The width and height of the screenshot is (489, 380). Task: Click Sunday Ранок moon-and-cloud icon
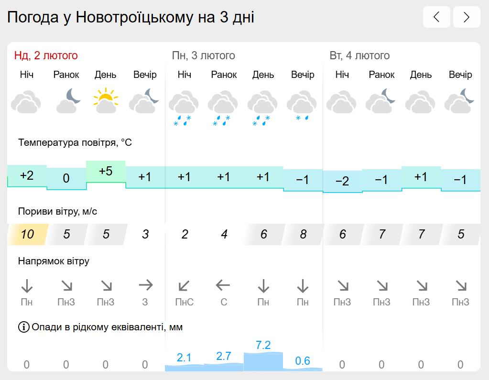pos(68,100)
